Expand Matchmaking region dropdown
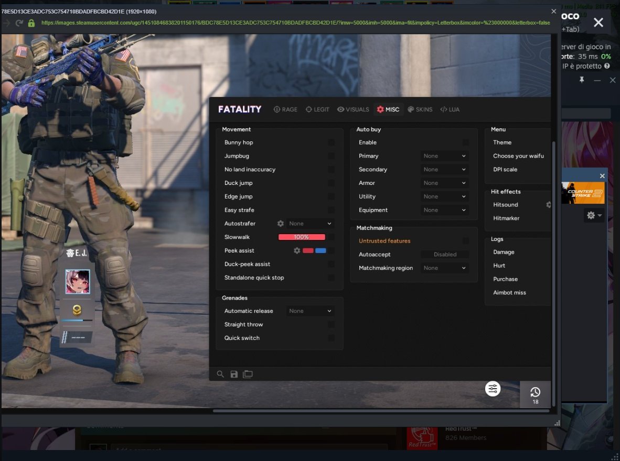This screenshot has height=461, width=620. 445,268
